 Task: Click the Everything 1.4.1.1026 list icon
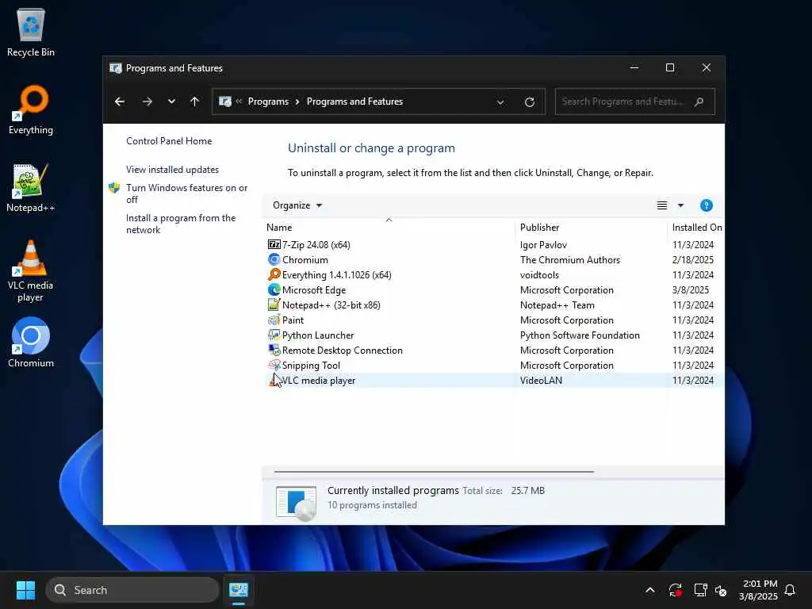[274, 274]
